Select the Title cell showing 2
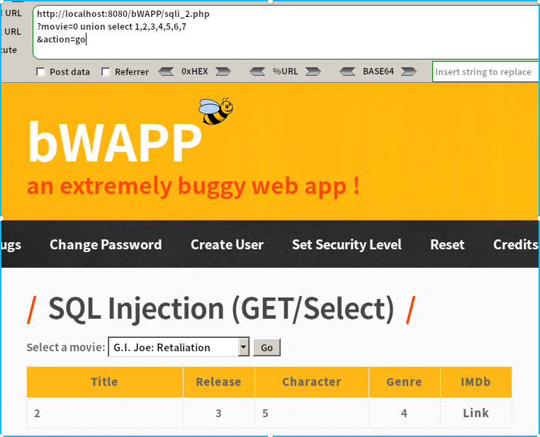This screenshot has height=437, width=540. point(105,413)
